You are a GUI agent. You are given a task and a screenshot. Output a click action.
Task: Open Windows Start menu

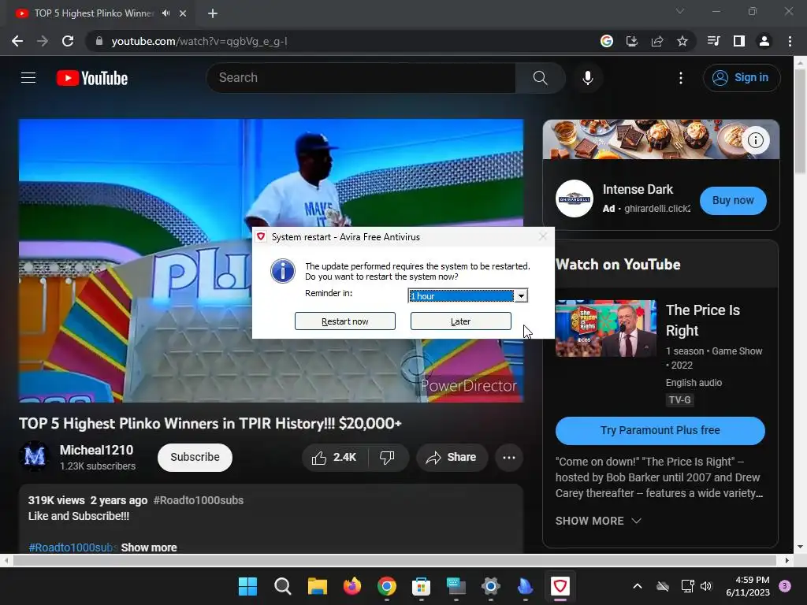coord(247,586)
